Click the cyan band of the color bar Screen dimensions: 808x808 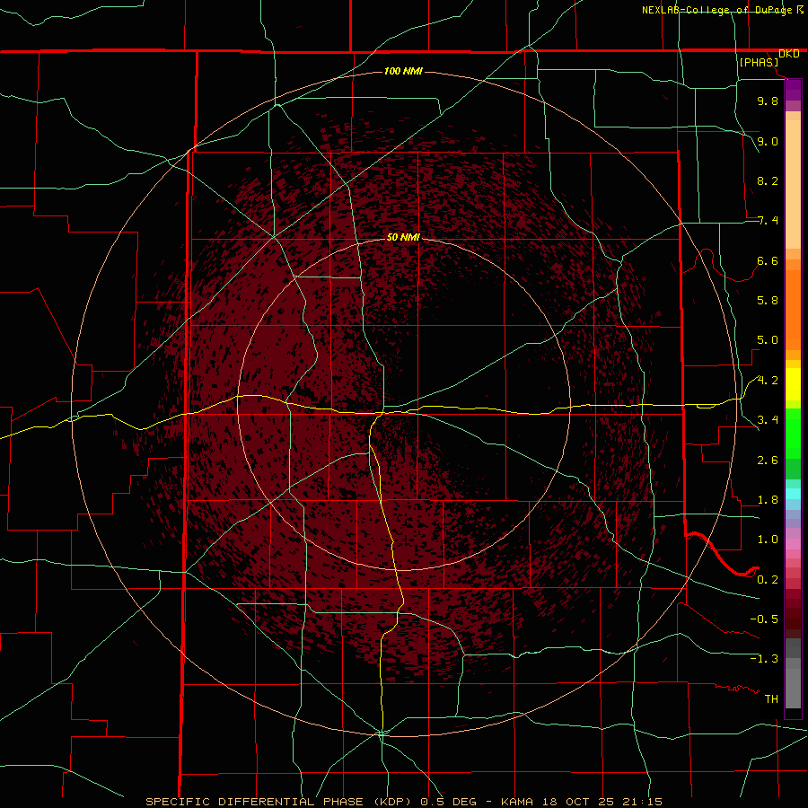click(793, 494)
